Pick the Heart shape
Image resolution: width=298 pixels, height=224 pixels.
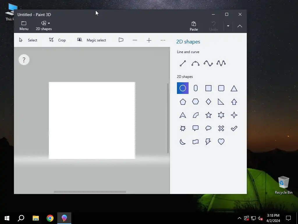point(221,142)
